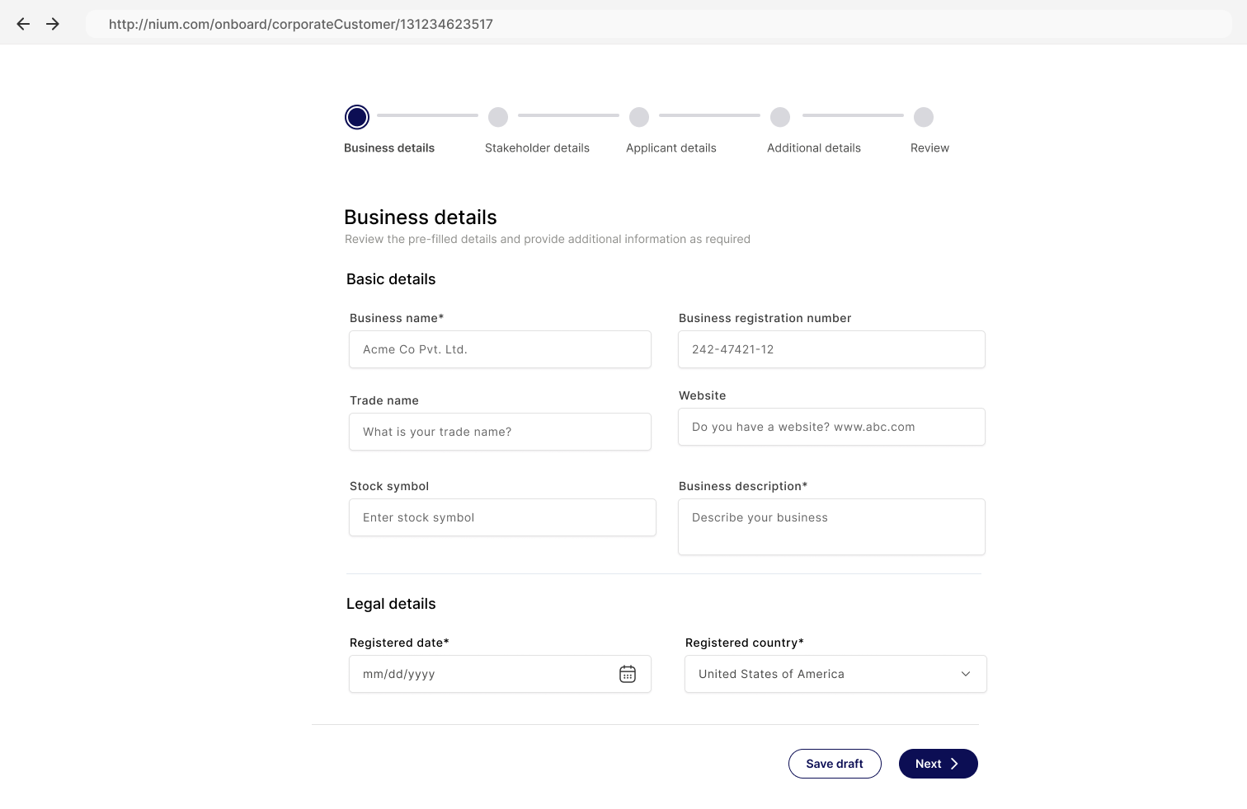This screenshot has height=809, width=1247.
Task: Click the chevron icon inside the Next button
Action: pyautogui.click(x=954, y=764)
